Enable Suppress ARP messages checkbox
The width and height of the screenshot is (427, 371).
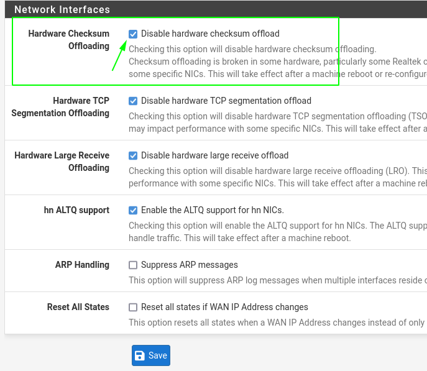click(133, 265)
